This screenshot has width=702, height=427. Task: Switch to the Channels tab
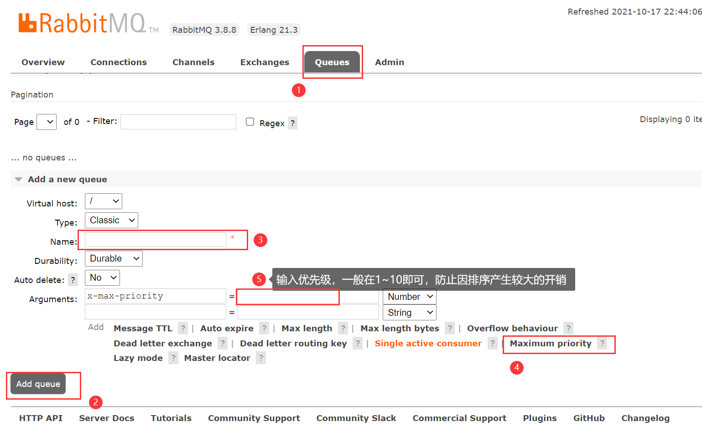click(x=193, y=62)
